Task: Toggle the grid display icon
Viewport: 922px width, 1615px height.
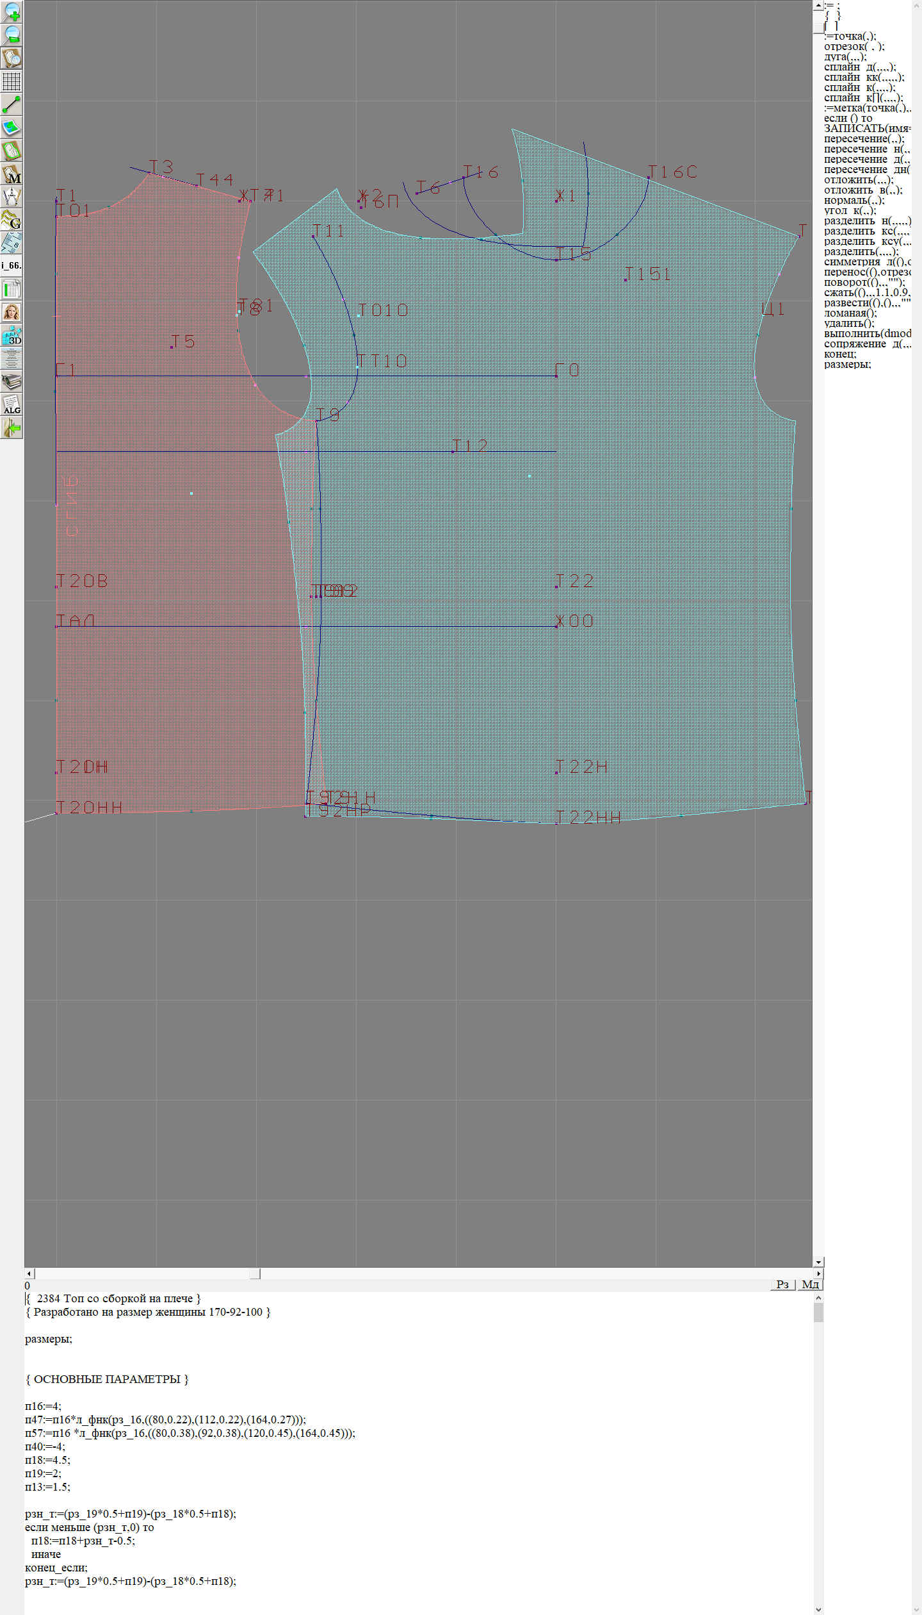Action: pyautogui.click(x=12, y=81)
